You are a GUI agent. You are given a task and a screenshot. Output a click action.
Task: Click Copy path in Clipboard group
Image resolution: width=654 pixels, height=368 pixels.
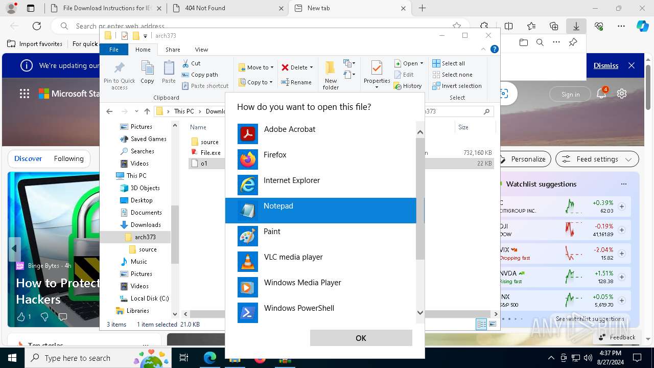(200, 75)
